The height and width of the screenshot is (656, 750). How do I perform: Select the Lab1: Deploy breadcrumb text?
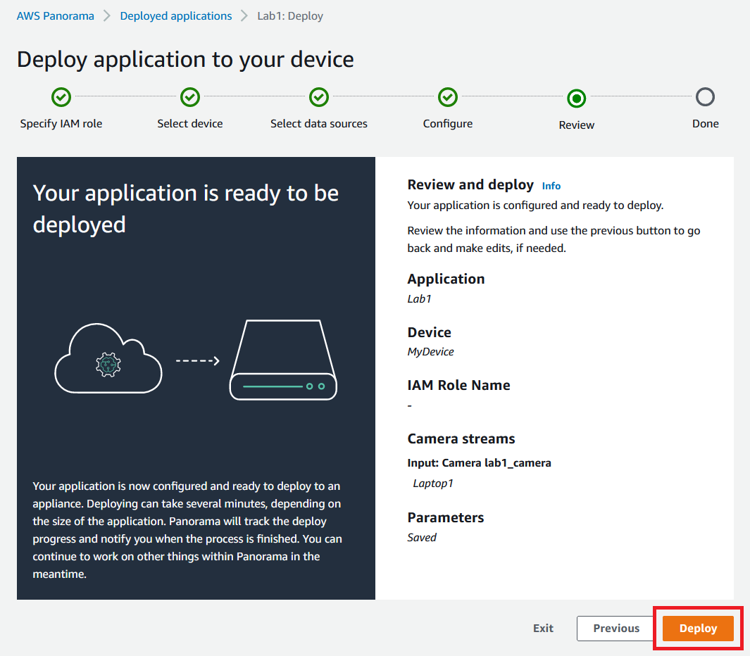(290, 15)
